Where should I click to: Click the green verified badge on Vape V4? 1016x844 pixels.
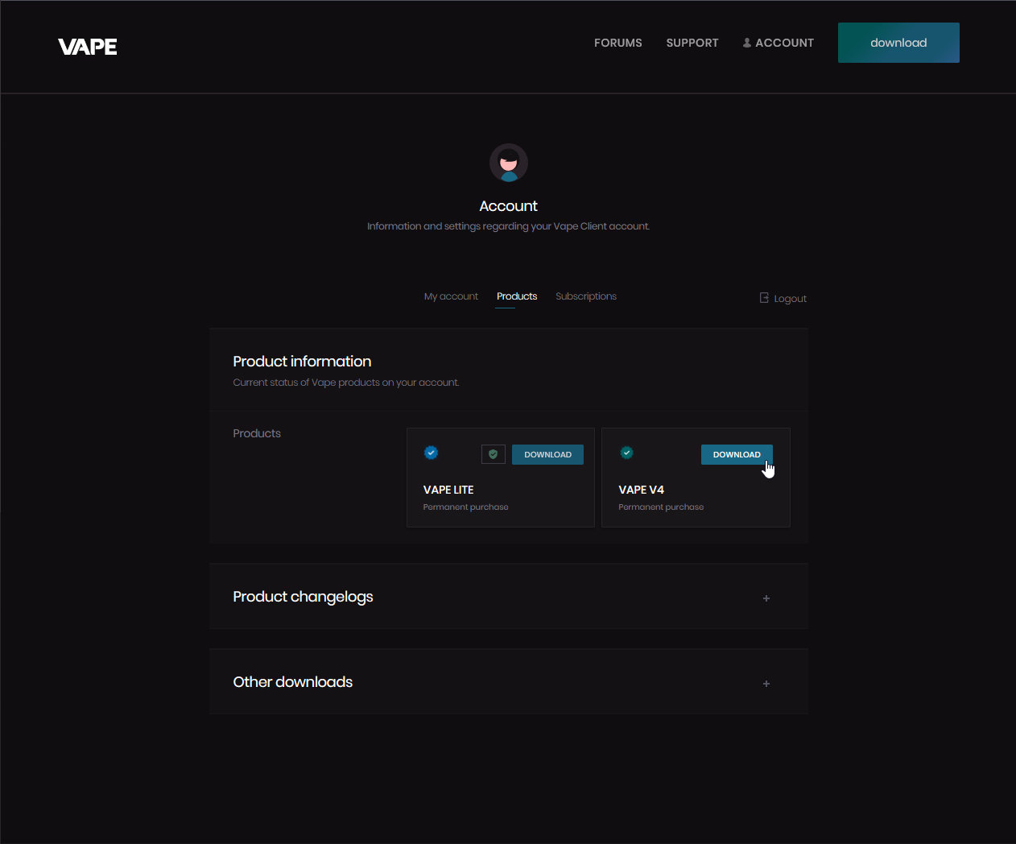626,453
